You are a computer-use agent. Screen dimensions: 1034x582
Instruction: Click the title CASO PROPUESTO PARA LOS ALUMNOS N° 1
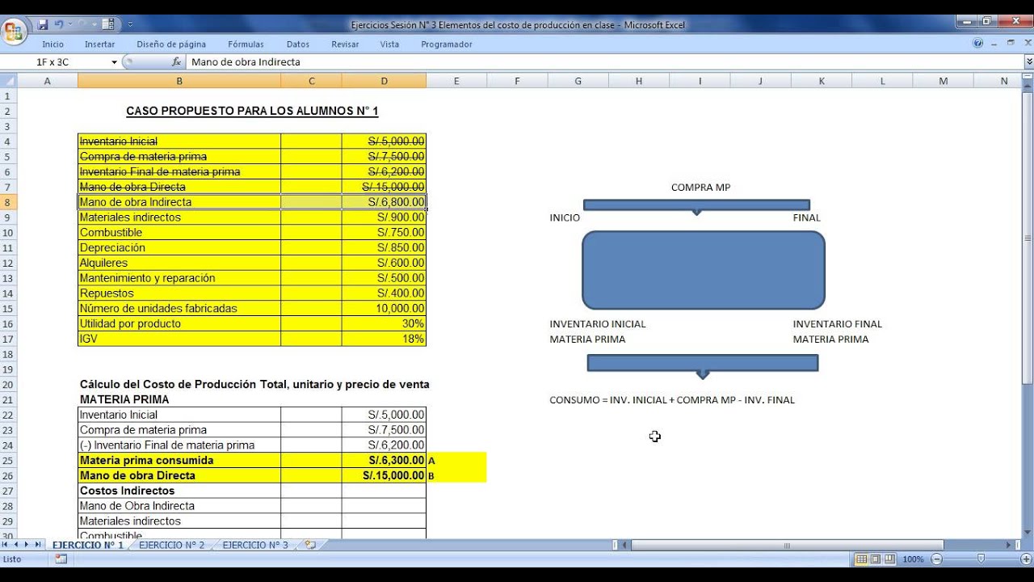point(252,111)
